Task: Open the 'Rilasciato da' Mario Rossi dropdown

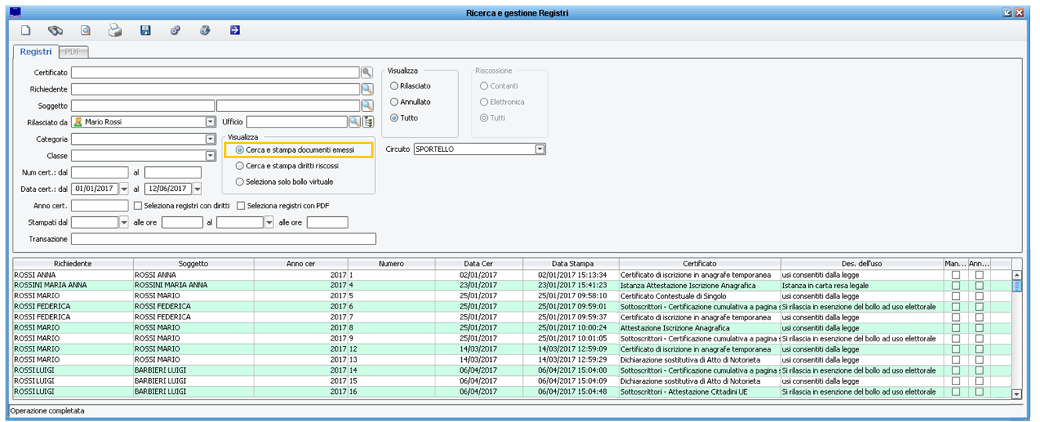Action: [x=210, y=122]
